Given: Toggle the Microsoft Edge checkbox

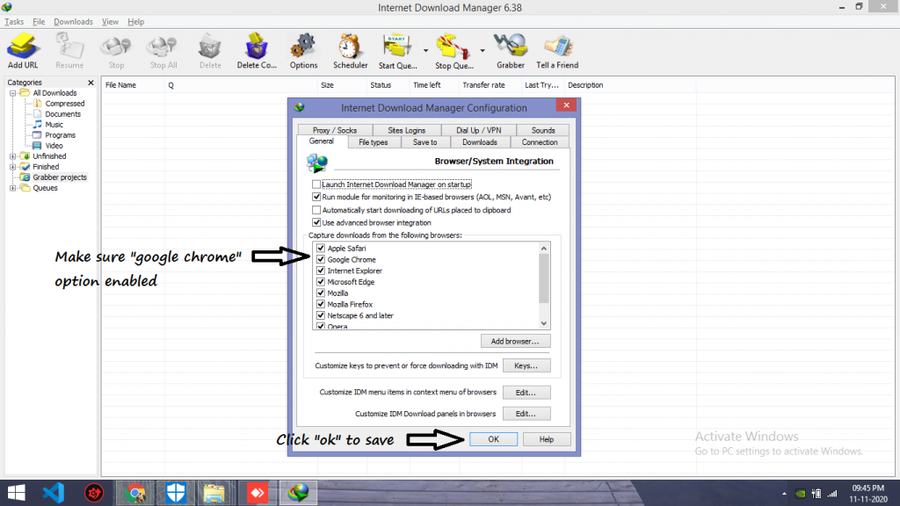Looking at the screenshot, I should pyautogui.click(x=321, y=282).
